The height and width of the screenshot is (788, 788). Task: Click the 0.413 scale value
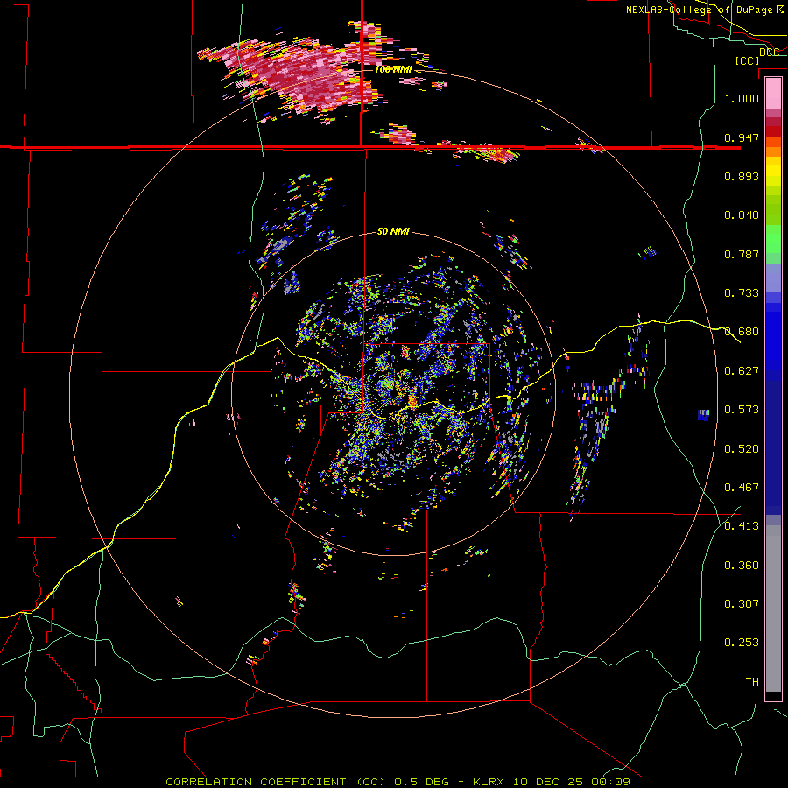[x=742, y=526]
